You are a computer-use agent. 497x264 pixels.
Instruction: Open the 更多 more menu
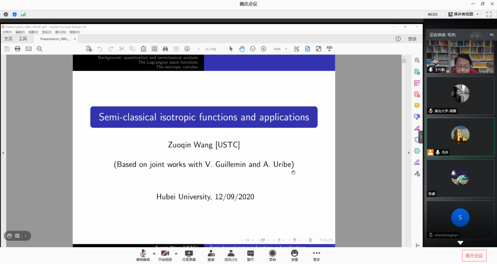click(x=316, y=256)
